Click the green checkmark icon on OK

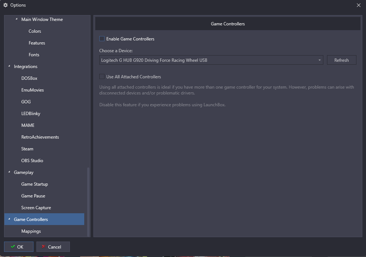(x=13, y=247)
